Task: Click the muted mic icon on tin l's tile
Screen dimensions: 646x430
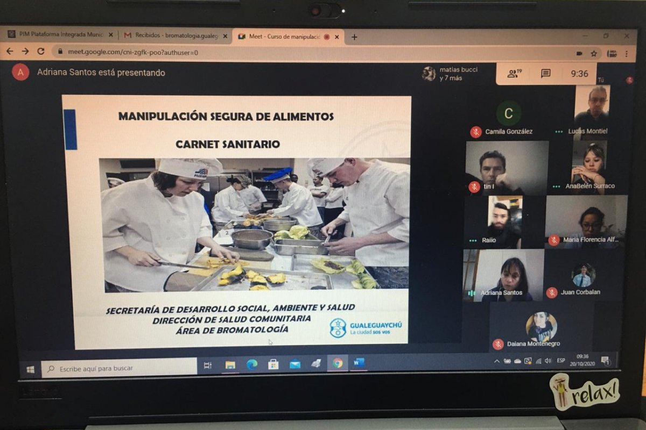Action: [474, 187]
